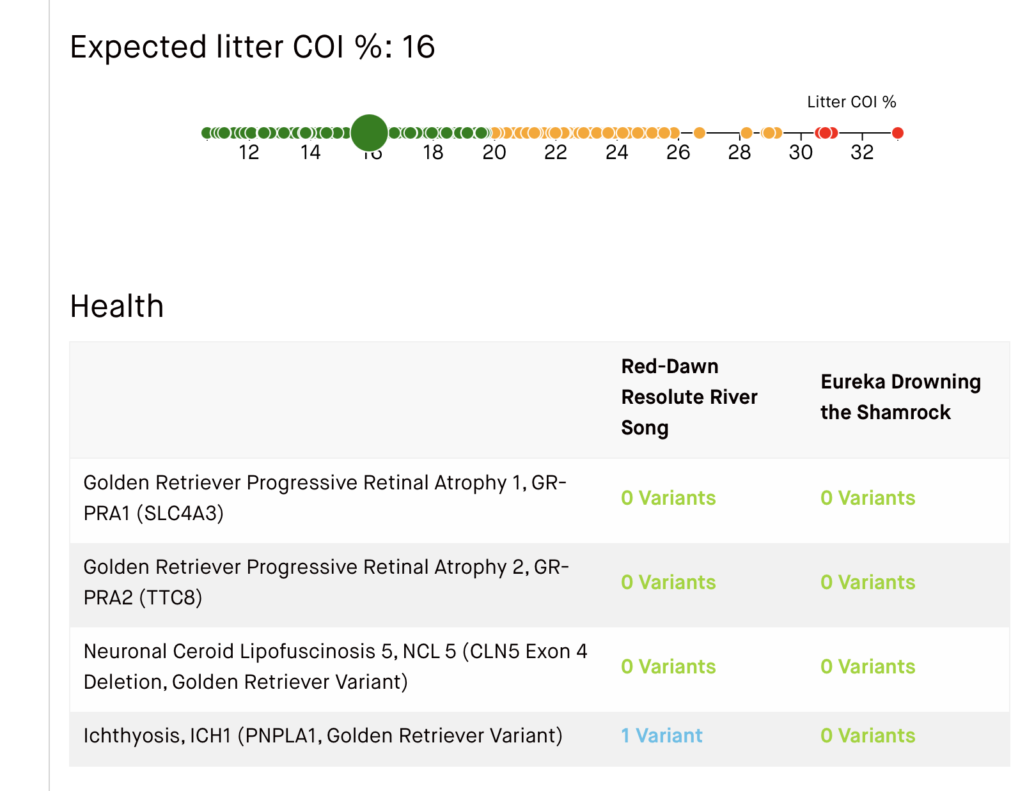Click the large green dot at 16
Viewport: 1027px width, 791px height.
[x=369, y=132]
